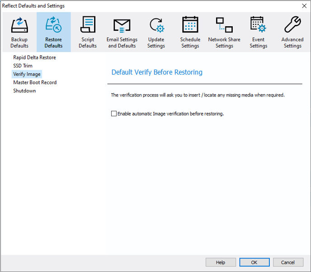311x272 pixels.
Task: Open Network Share Settings
Action: [x=224, y=32]
